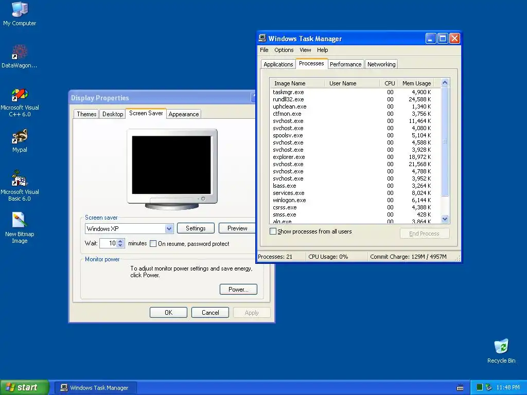Open the File menu in Task Manager
Screen dimensions: 527x395
coord(264,50)
